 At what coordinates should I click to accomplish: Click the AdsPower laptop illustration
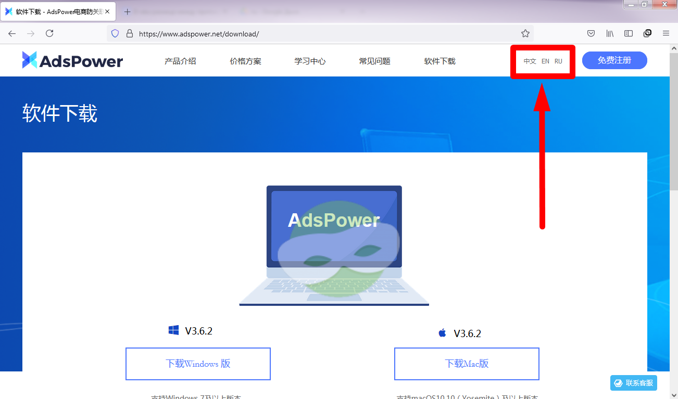[334, 246]
